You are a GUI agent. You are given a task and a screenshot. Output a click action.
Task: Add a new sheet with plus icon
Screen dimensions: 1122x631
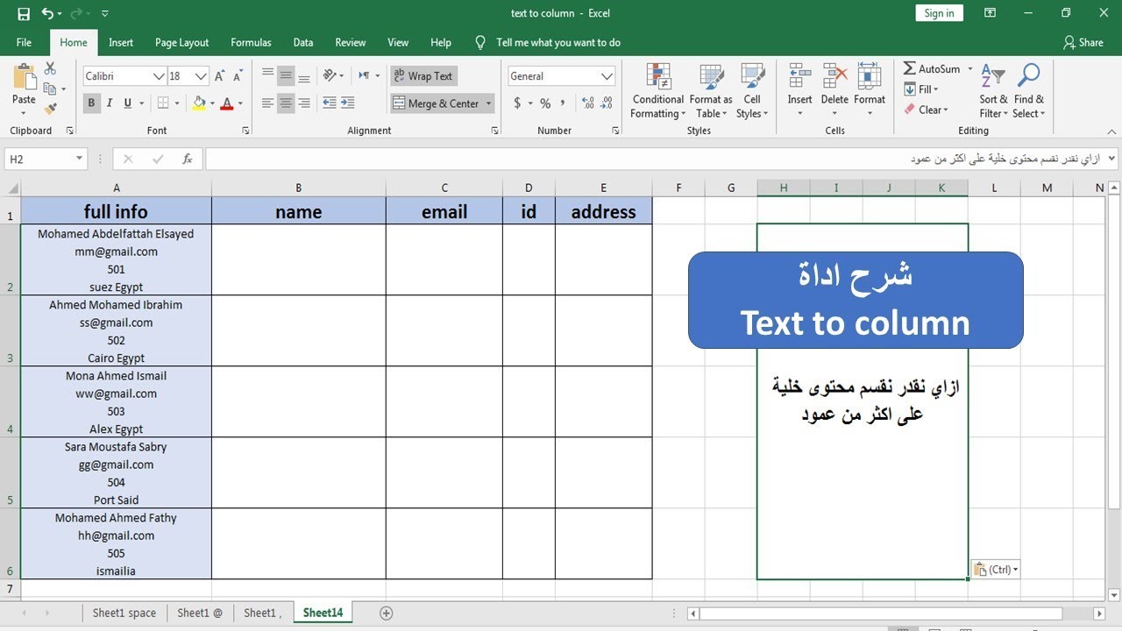click(386, 613)
